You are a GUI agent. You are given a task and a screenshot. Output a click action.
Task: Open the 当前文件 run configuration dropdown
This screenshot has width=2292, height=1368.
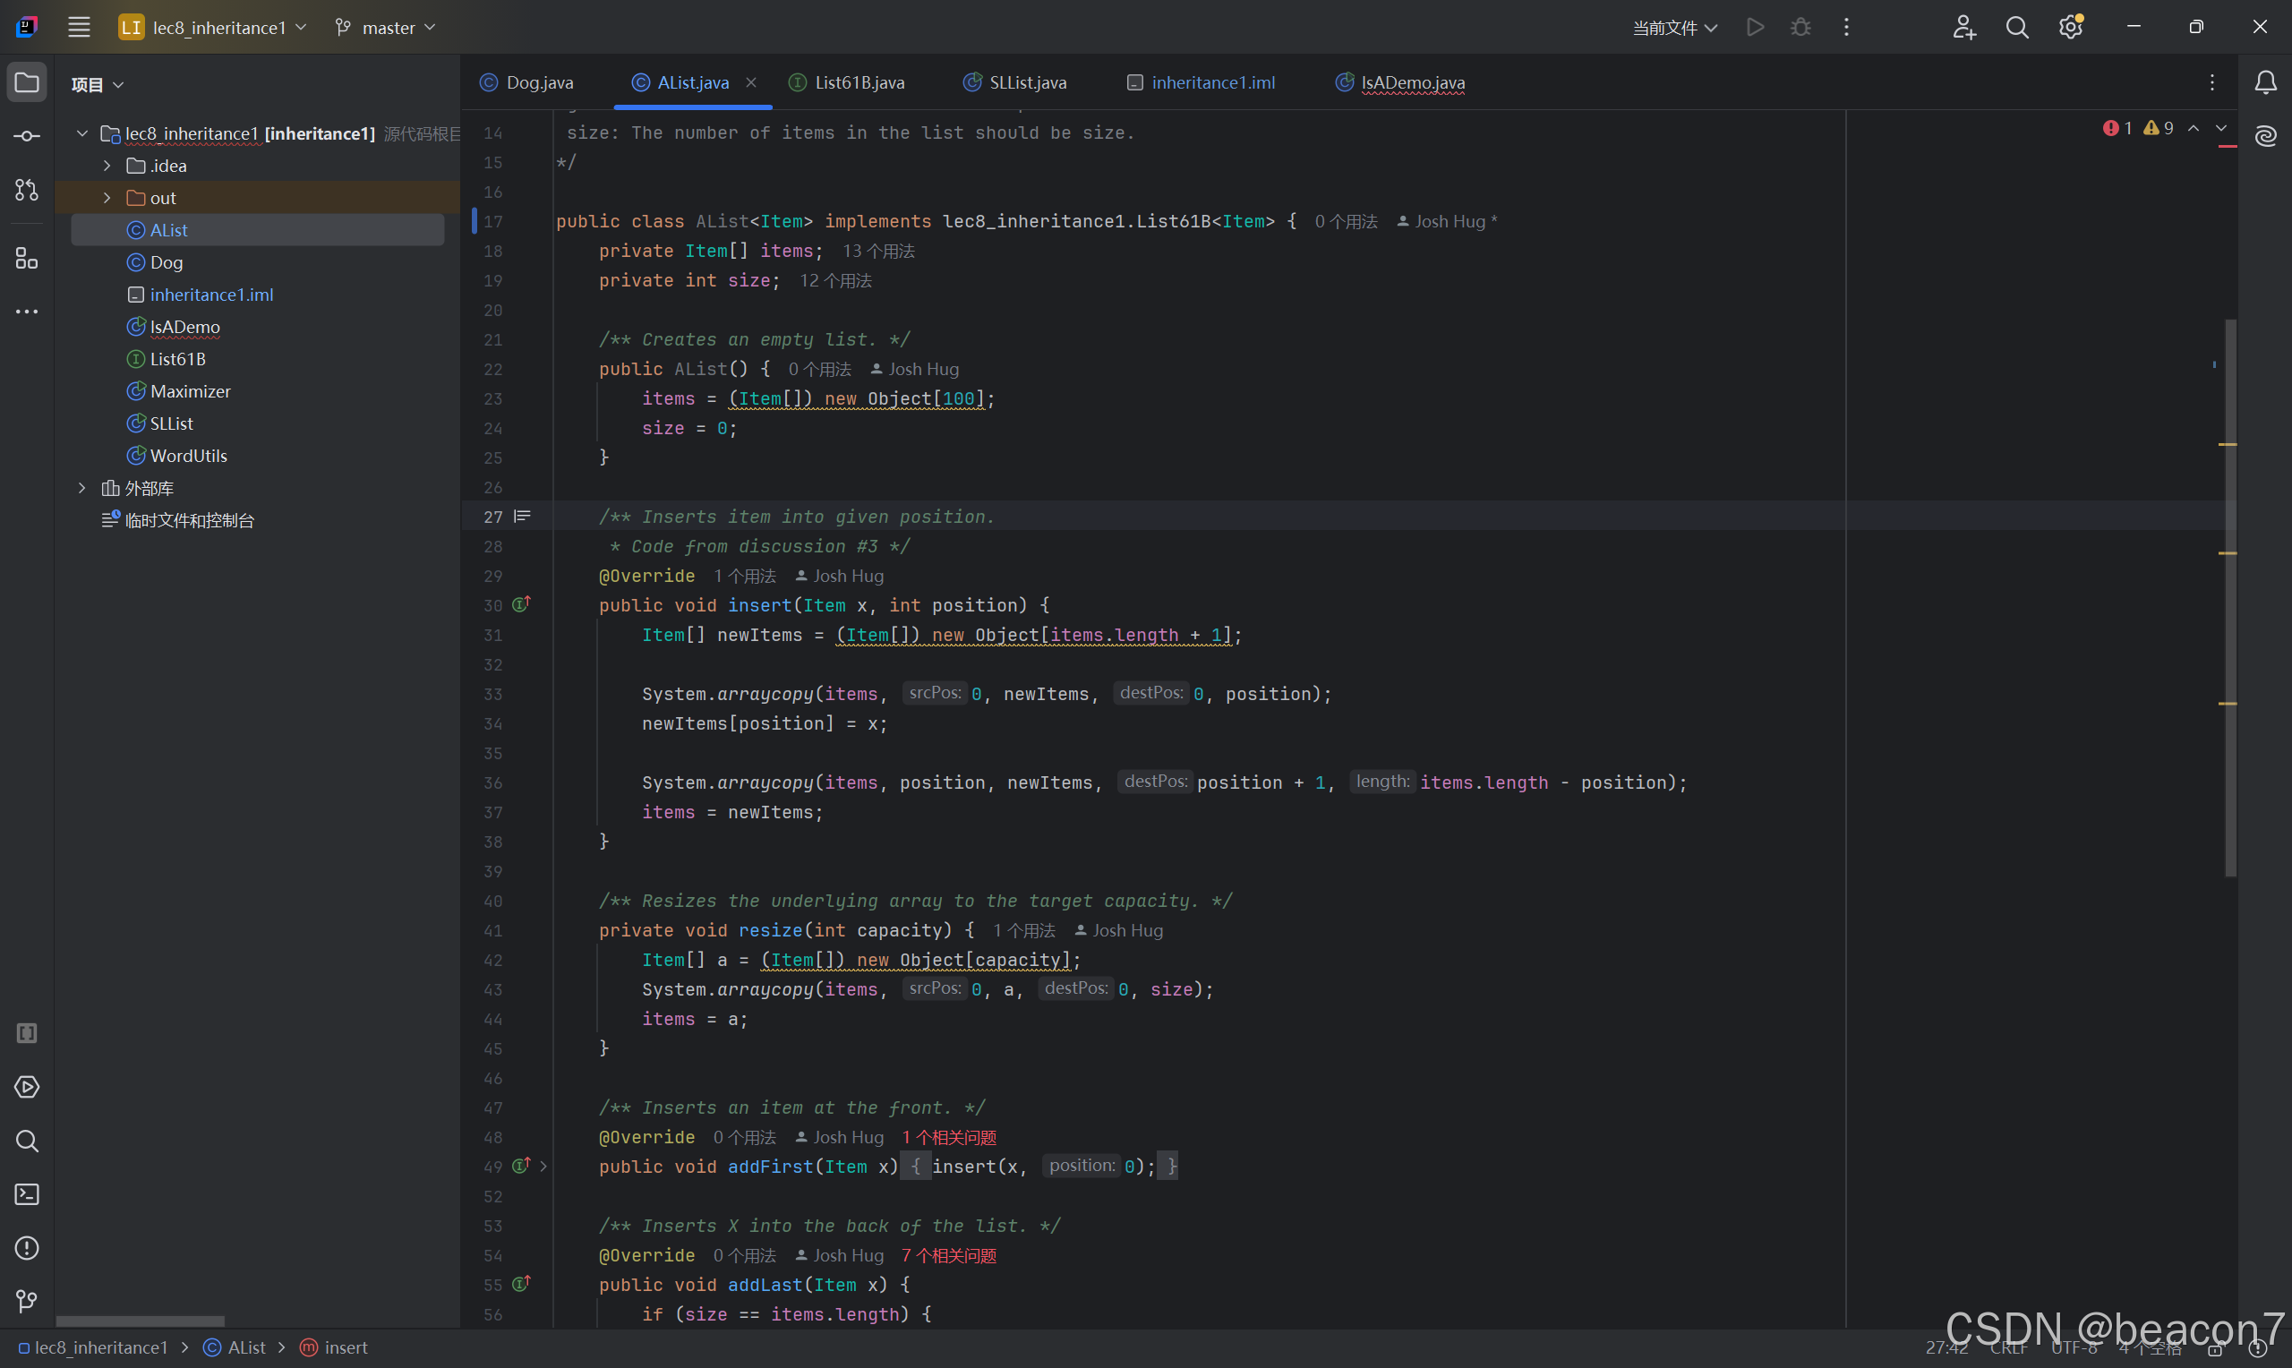pyautogui.click(x=1673, y=28)
